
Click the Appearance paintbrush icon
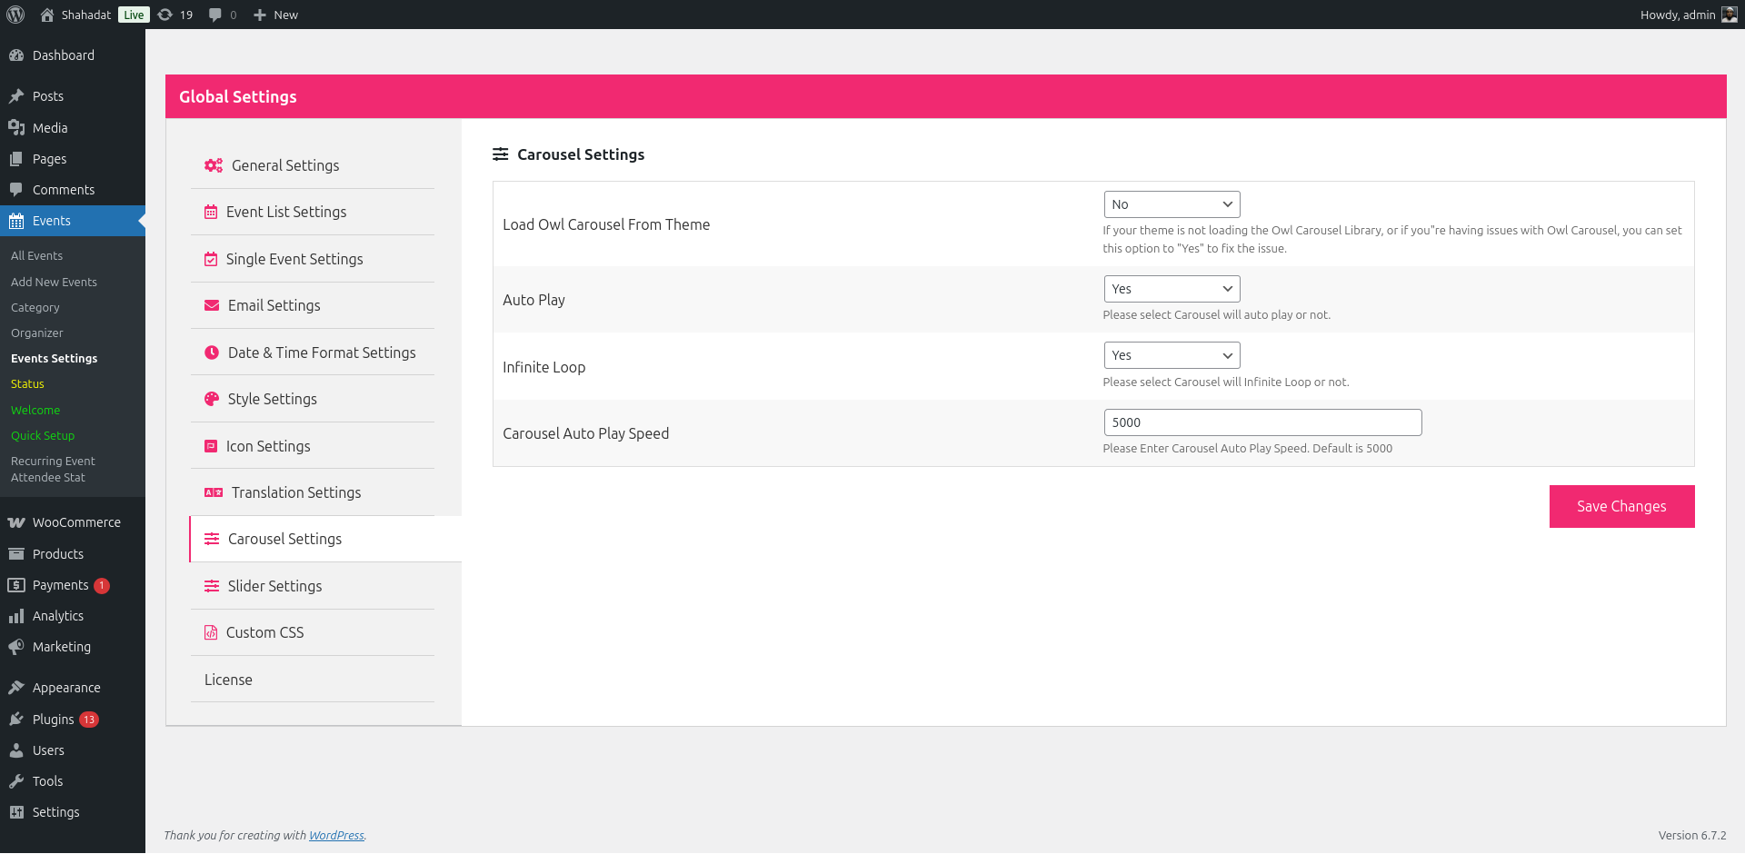[16, 688]
